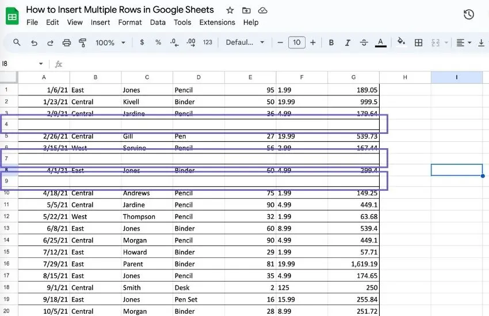The height and width of the screenshot is (316, 489).
Task: Open the Insert menu
Action: [x=101, y=22]
